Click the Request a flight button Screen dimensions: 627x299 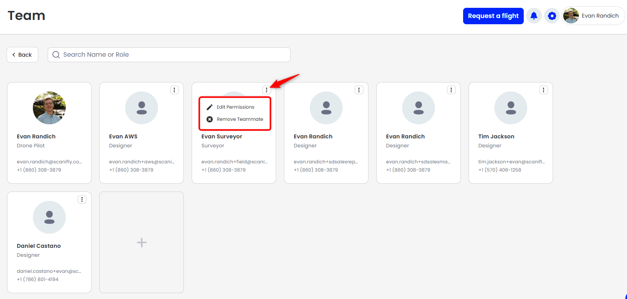click(x=493, y=16)
